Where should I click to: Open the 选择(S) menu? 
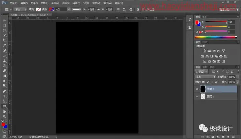66,3
